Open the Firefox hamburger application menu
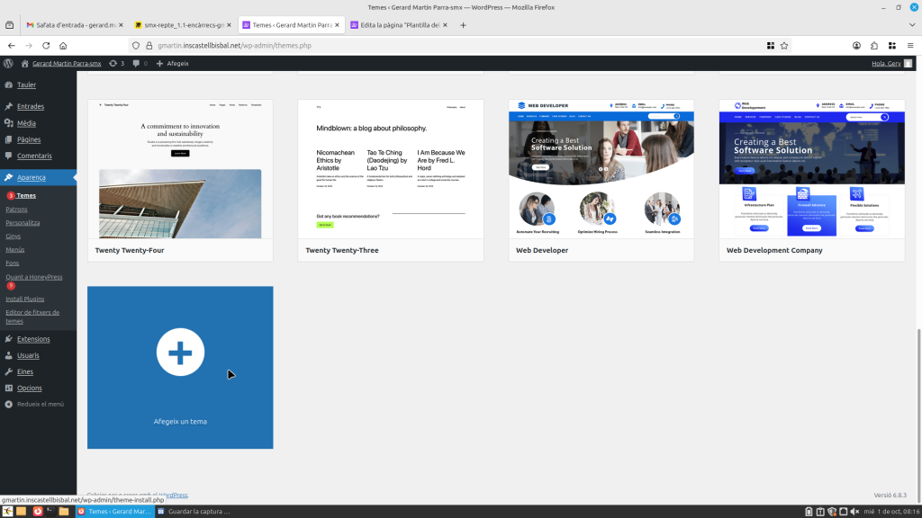922x518 pixels. pos(908,45)
